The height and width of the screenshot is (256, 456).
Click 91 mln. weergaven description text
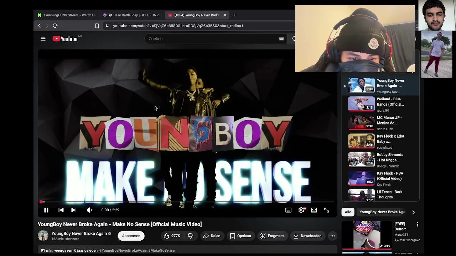[56, 250]
